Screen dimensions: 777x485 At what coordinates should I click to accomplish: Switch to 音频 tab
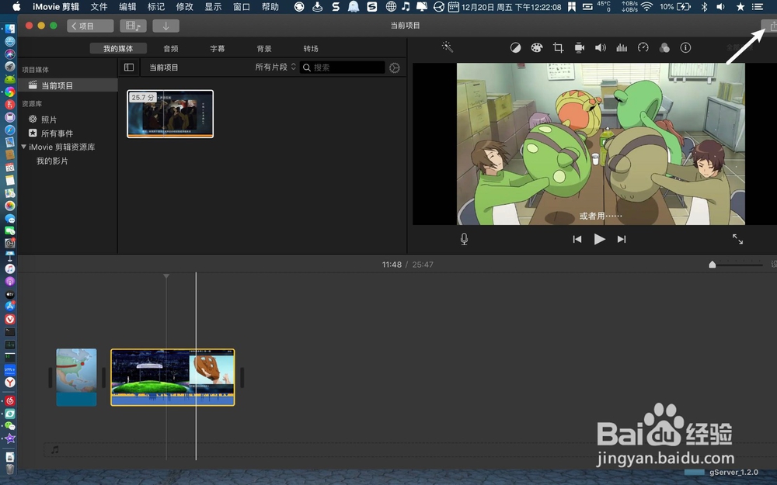[x=171, y=48]
